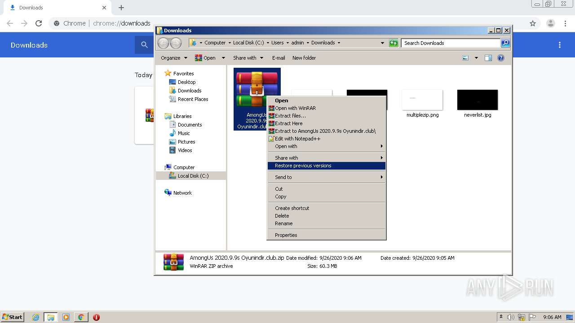Open the address bar history dropdown

[x=382, y=43]
